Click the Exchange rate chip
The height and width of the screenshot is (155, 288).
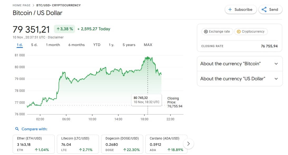(217, 32)
